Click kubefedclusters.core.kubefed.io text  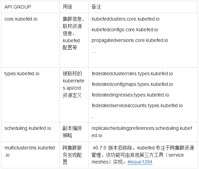(x=125, y=19)
